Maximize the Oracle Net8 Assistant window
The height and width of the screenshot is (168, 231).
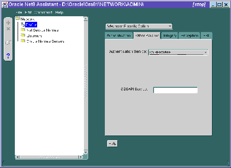pos(219,5)
